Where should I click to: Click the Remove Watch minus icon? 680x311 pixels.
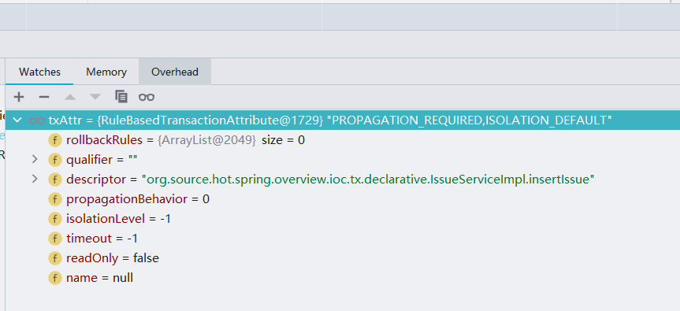pos(44,97)
